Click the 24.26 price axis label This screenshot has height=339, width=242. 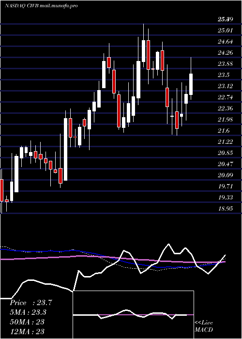click(x=225, y=52)
